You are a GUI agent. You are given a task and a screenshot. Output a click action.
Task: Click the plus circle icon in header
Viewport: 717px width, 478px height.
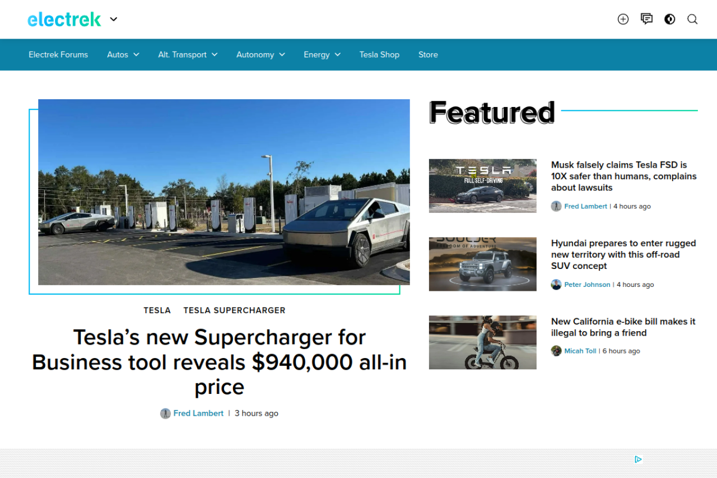(623, 19)
